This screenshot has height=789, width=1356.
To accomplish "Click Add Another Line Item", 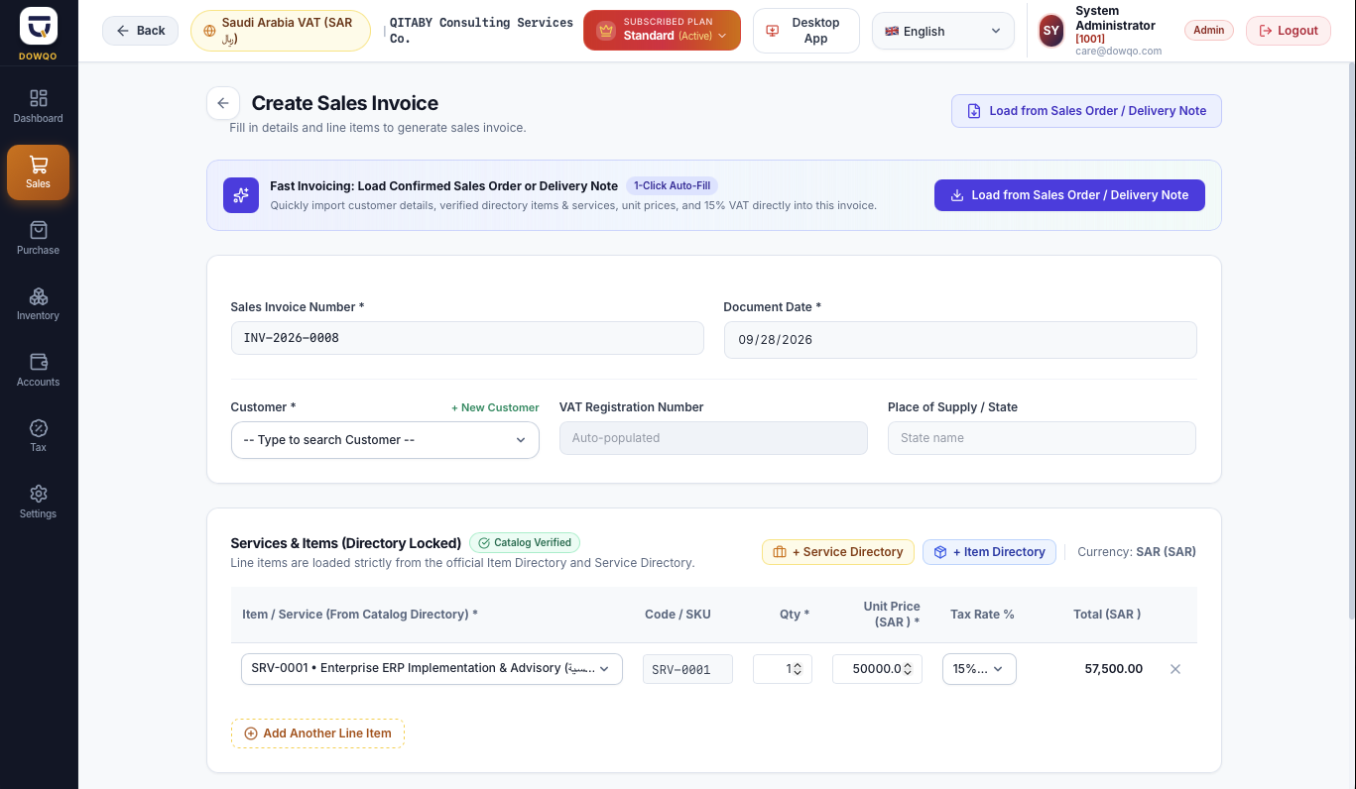I will point(317,733).
